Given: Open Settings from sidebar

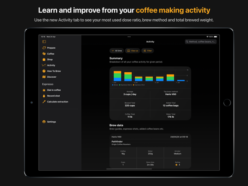Looking at the screenshot, I should tap(51, 122).
